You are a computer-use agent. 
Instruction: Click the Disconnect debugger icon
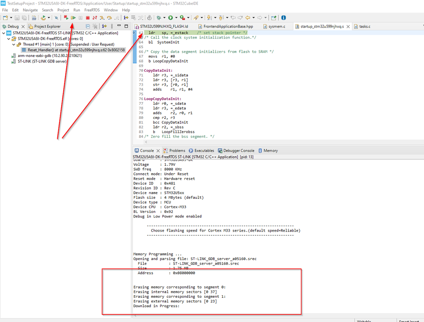95,18
